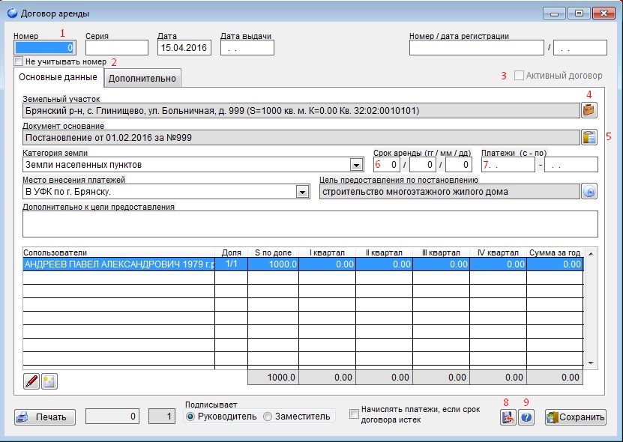
Task: Click the III квартал column header
Action: click(x=441, y=252)
